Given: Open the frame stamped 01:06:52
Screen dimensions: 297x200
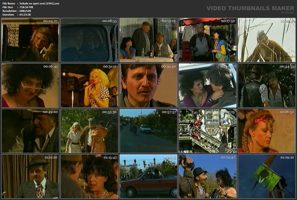Looking at the screenshot, I should click(267, 131).
